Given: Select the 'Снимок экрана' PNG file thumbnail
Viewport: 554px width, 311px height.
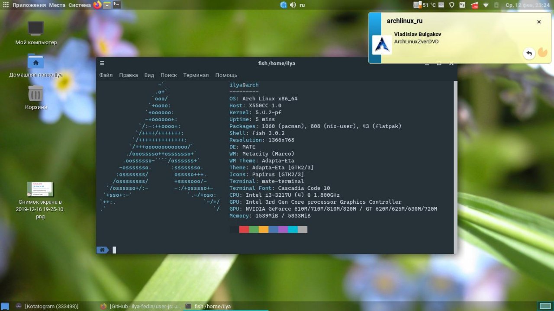Looking at the screenshot, I should [x=40, y=189].
